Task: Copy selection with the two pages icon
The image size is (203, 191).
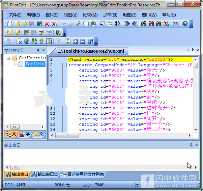Action: click(86, 24)
